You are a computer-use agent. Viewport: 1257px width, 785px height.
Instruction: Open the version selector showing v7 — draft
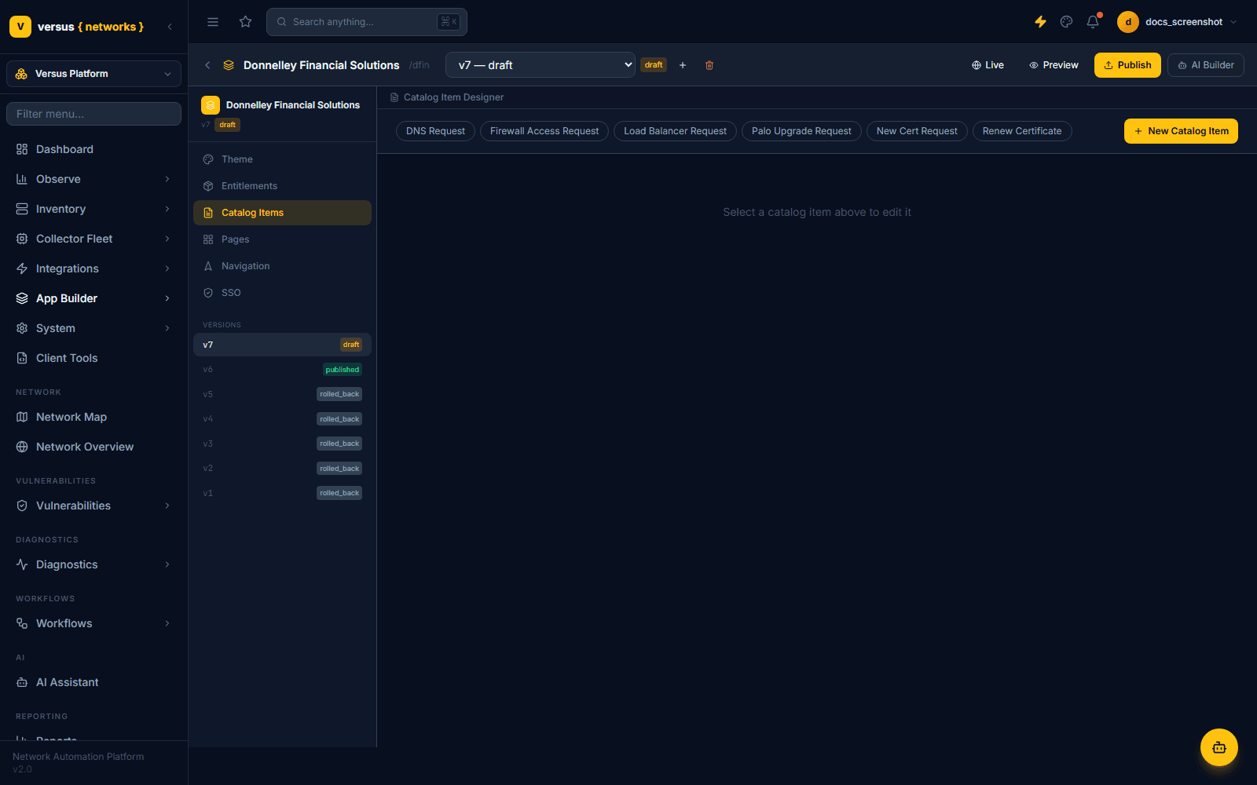(x=541, y=65)
